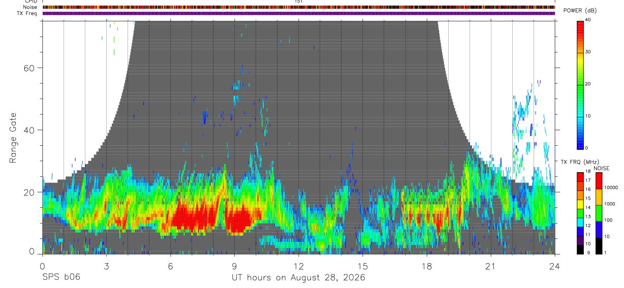Click the UT hours on August 28, 2026 title
This screenshot has height=288, width=624.
tap(298, 278)
